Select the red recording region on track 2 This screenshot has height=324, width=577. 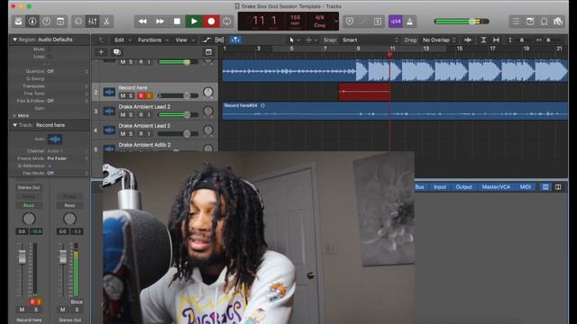click(364, 92)
